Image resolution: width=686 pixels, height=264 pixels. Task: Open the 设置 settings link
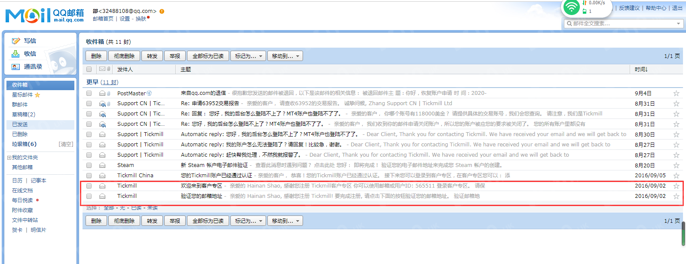pyautogui.click(x=125, y=19)
